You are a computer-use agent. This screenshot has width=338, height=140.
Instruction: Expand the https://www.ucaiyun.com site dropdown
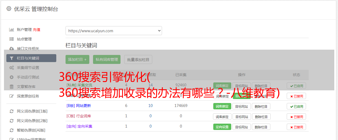(x=114, y=31)
